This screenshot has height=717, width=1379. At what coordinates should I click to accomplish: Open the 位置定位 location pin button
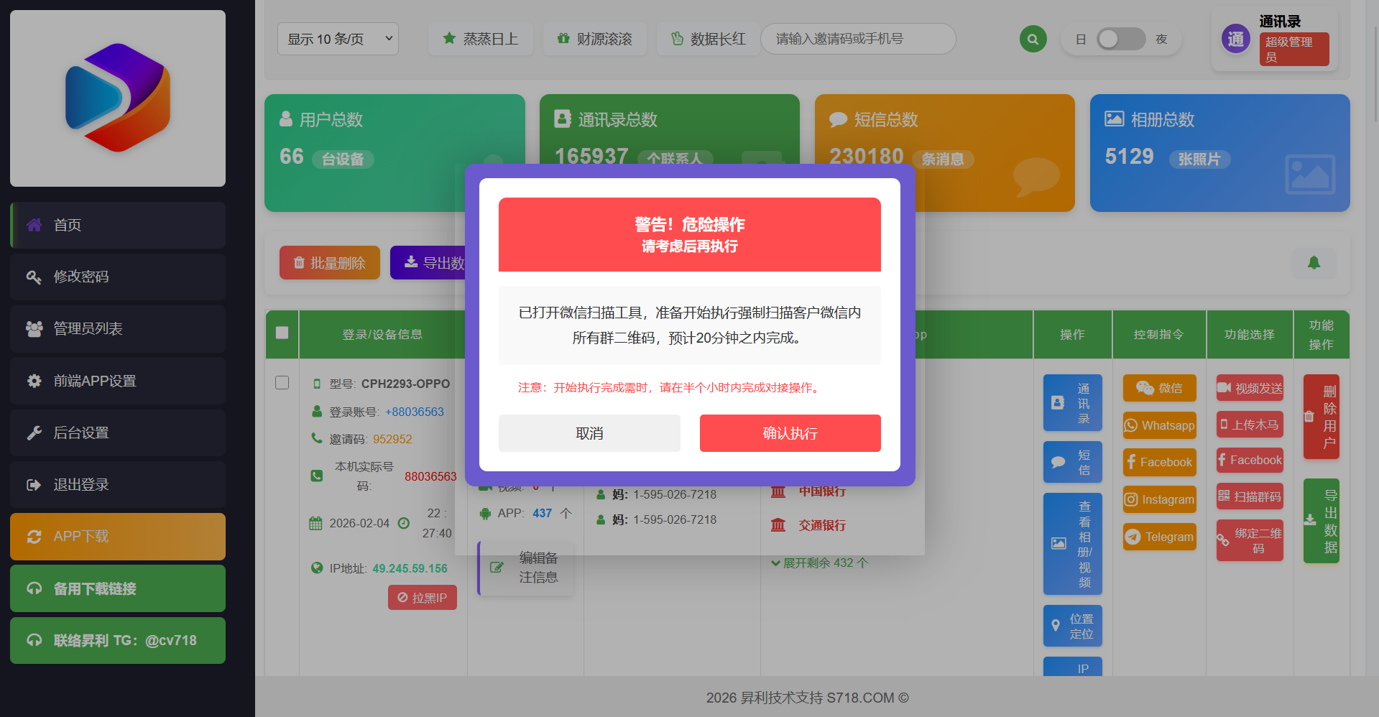coord(1072,626)
